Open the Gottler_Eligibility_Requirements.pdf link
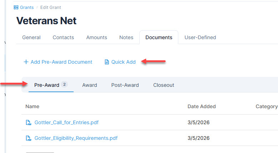 tap(76, 138)
